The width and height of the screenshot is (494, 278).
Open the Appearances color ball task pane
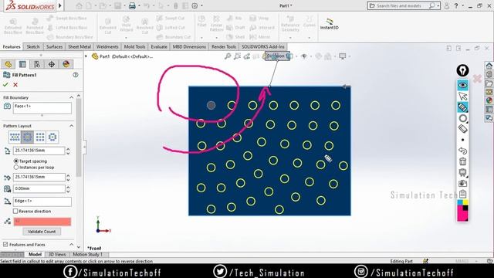pyautogui.click(x=489, y=100)
